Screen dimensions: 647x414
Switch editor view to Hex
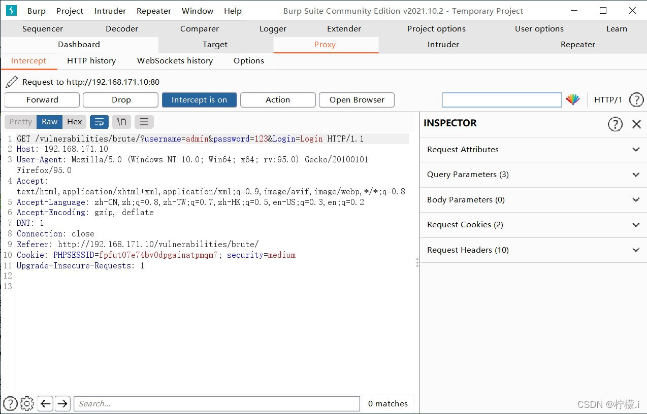coord(75,122)
